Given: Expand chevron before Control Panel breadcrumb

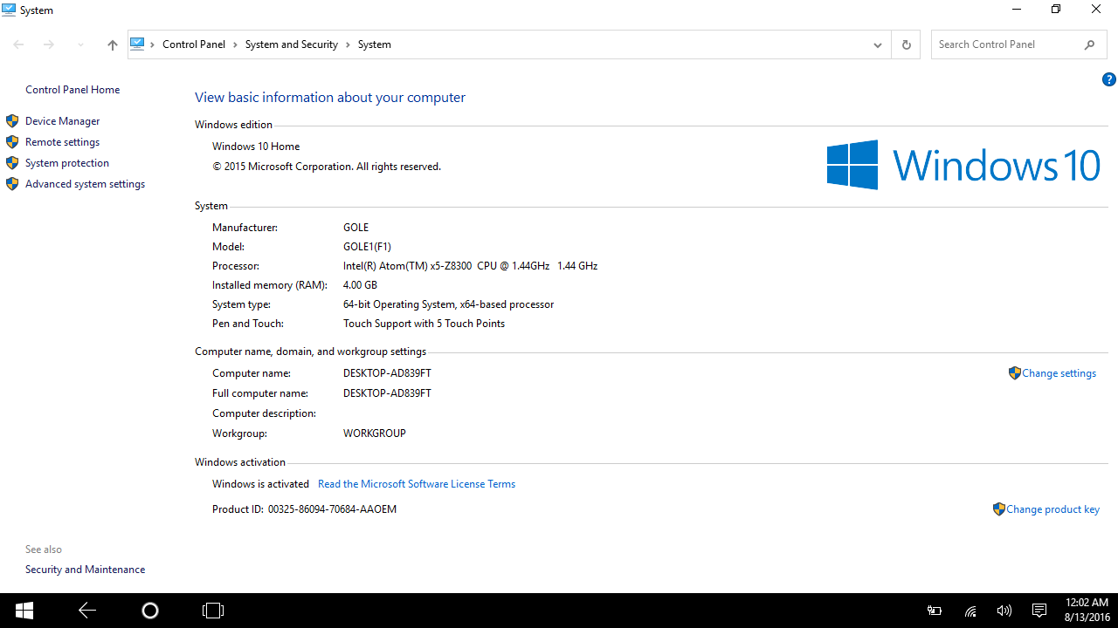Looking at the screenshot, I should point(153,44).
